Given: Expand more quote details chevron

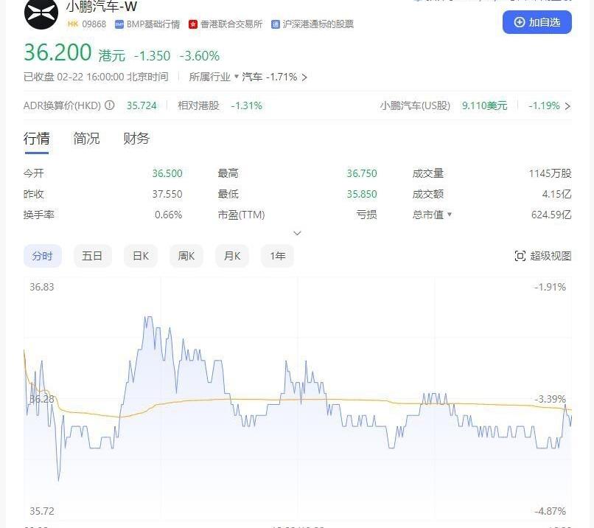Looking at the screenshot, I should (298, 233).
